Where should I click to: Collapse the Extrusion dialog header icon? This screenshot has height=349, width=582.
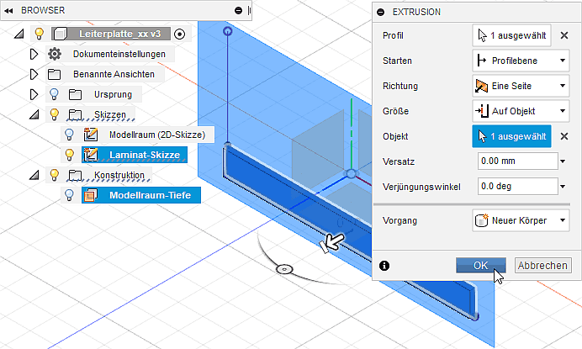point(381,13)
